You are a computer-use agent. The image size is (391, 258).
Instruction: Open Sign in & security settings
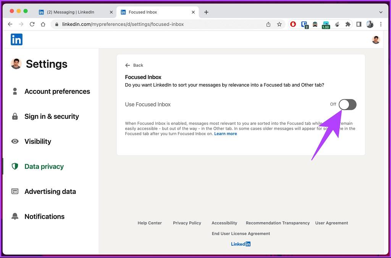pos(52,116)
